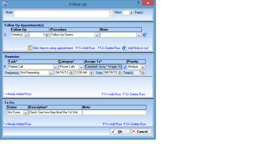
Task: Open the Week(s) follow up unit dropdown
Action: [26, 35]
